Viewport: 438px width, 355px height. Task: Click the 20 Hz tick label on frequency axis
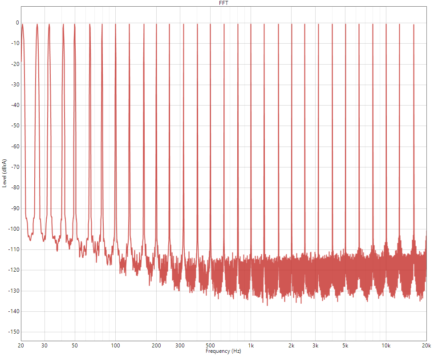coord(21,346)
